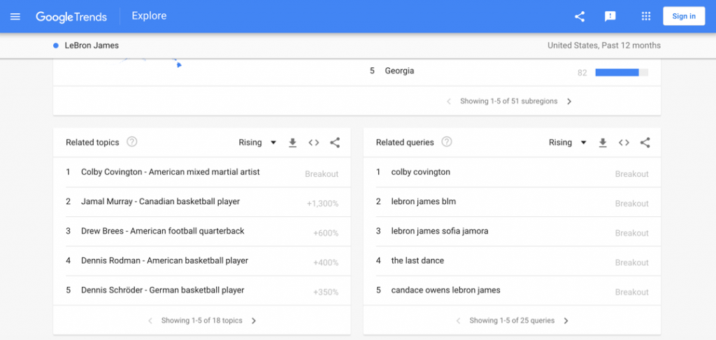The width and height of the screenshot is (716, 340).
Task: Go to next page of topics
Action: 254,321
